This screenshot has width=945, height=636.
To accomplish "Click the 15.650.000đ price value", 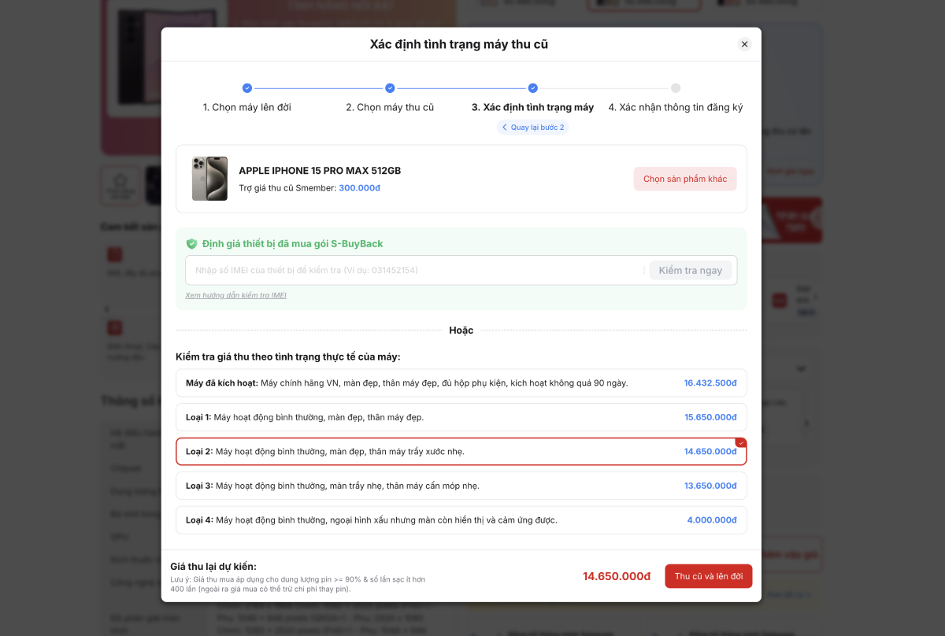I will (710, 417).
